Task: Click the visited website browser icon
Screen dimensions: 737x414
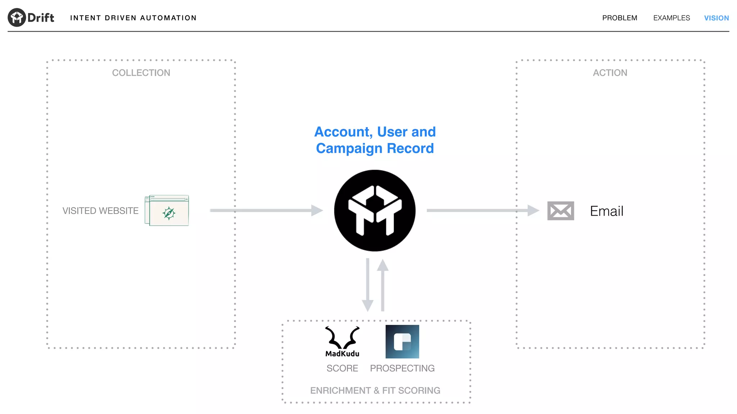Action: pyautogui.click(x=167, y=211)
